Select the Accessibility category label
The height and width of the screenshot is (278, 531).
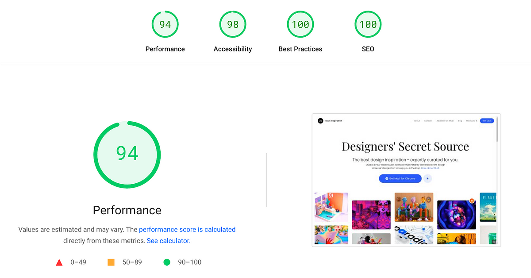233,49
